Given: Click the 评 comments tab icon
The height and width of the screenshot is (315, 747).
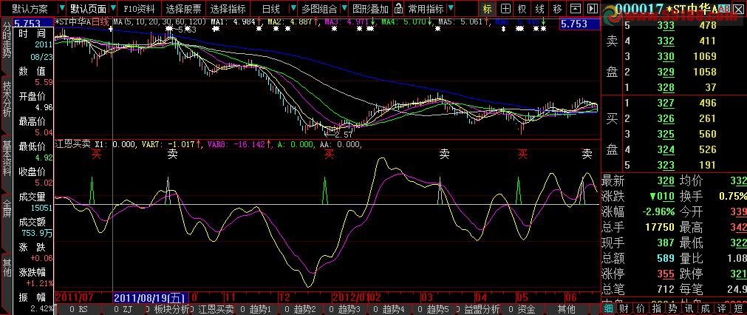Looking at the screenshot, I should tap(722, 309).
